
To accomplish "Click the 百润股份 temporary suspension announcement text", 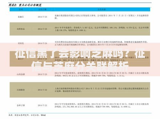I will (x=101, y=90).
